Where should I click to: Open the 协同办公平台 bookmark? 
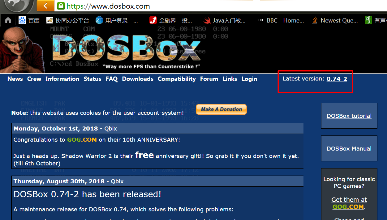pyautogui.click(x=68, y=20)
